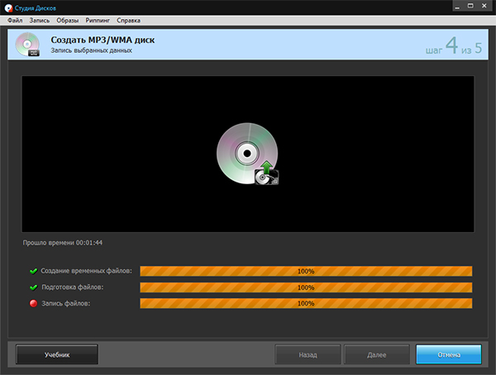Image resolution: width=496 pixels, height=375 pixels.
Task: Cancel burning with the Отмена button
Action: click(x=448, y=354)
